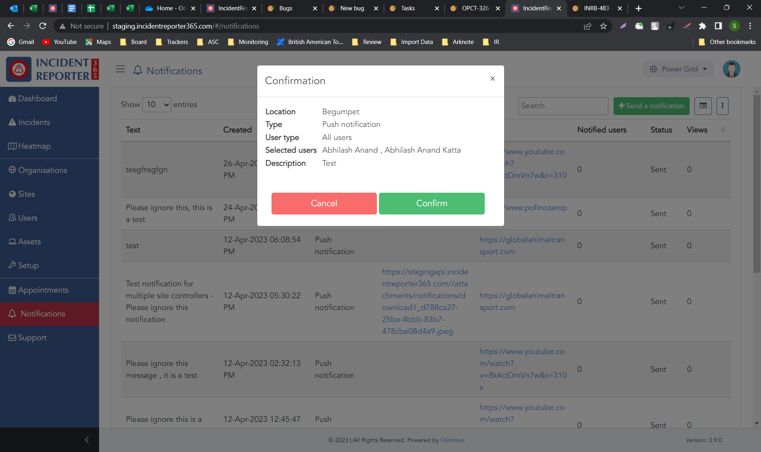The width and height of the screenshot is (761, 452).
Task: Expand the Power Grid organisation dropdown
Action: (678, 69)
